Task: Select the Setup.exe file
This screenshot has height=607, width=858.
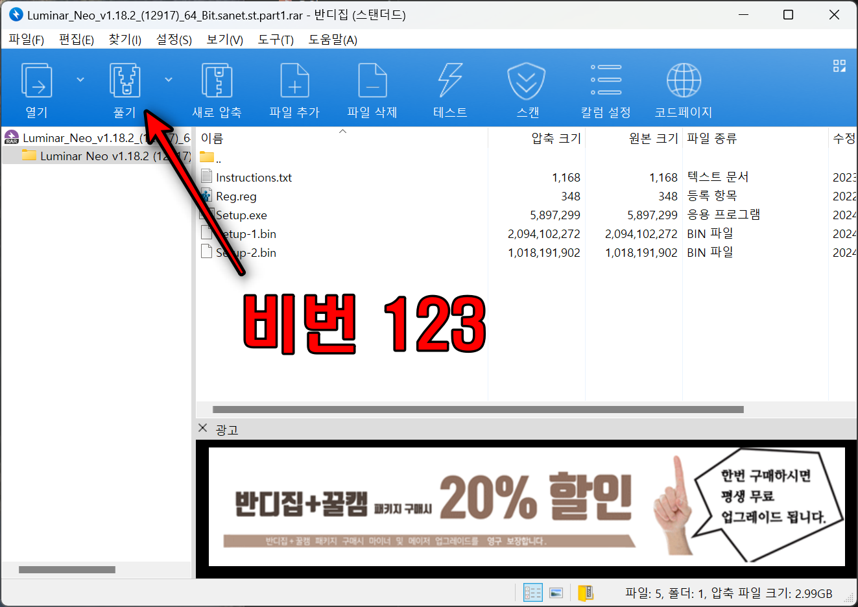Action: click(x=241, y=215)
